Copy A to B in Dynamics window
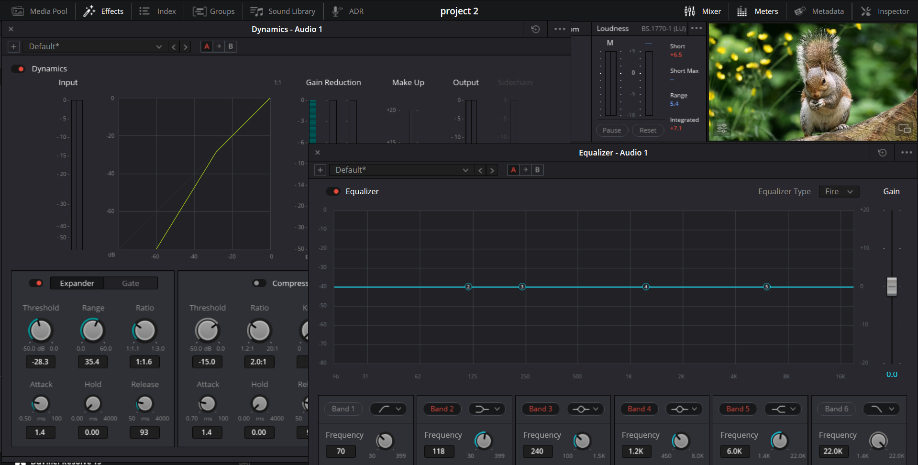This screenshot has height=465, width=918. pyautogui.click(x=219, y=46)
